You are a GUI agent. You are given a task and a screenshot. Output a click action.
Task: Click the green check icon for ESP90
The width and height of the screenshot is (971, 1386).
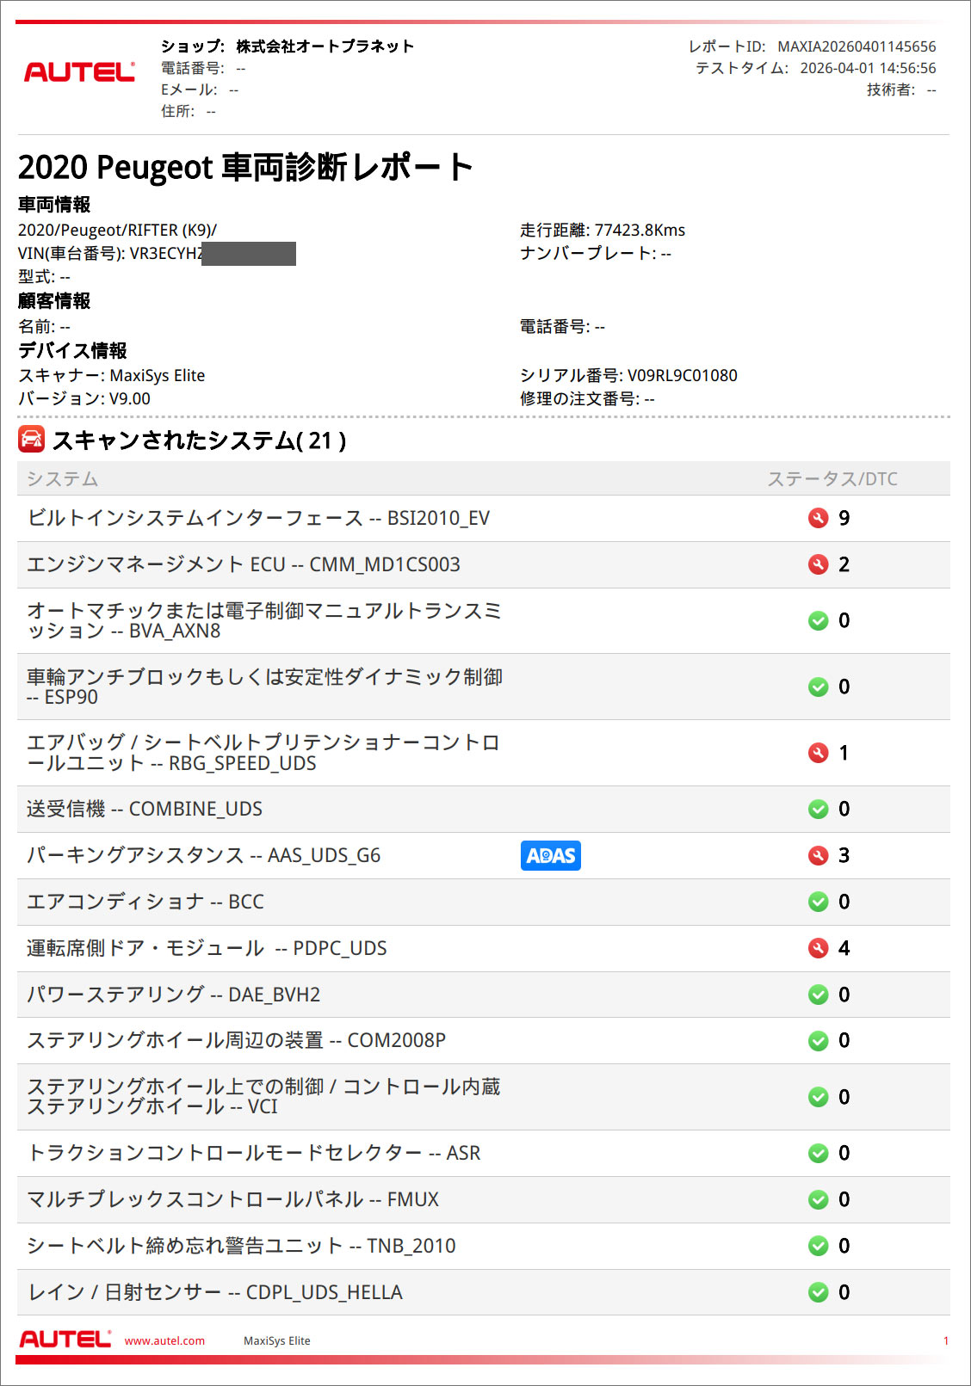pos(818,687)
